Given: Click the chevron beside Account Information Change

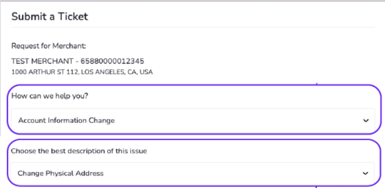Looking at the screenshot, I should tap(366, 121).
